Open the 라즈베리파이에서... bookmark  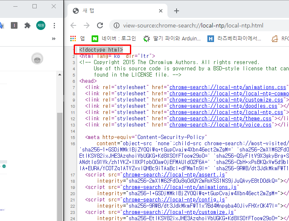click(234, 38)
